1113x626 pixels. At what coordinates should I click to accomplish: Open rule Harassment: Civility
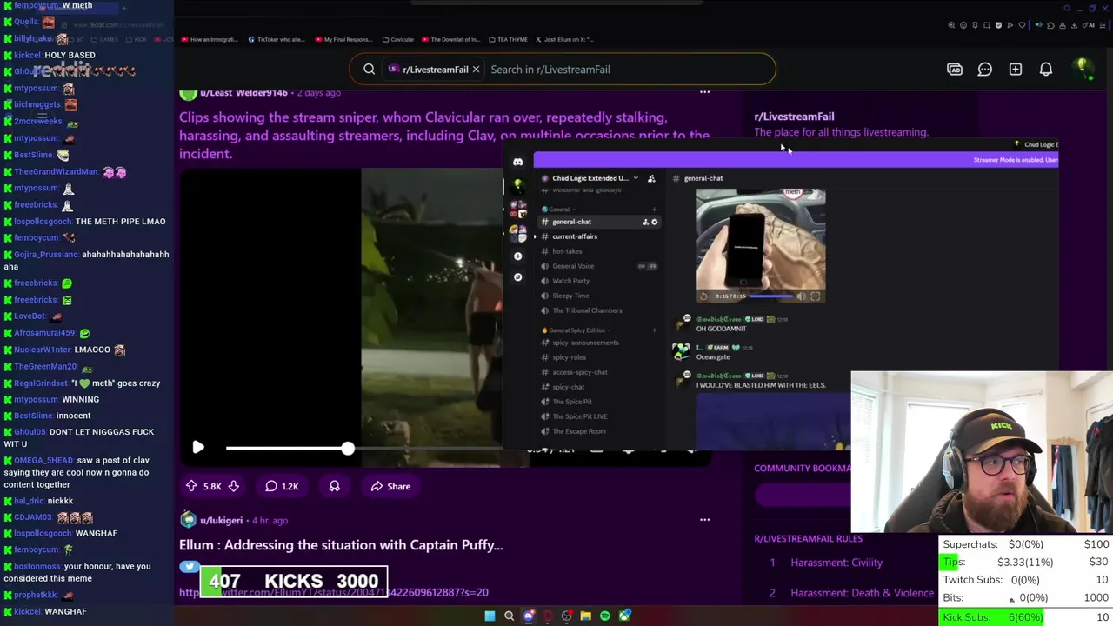click(836, 563)
